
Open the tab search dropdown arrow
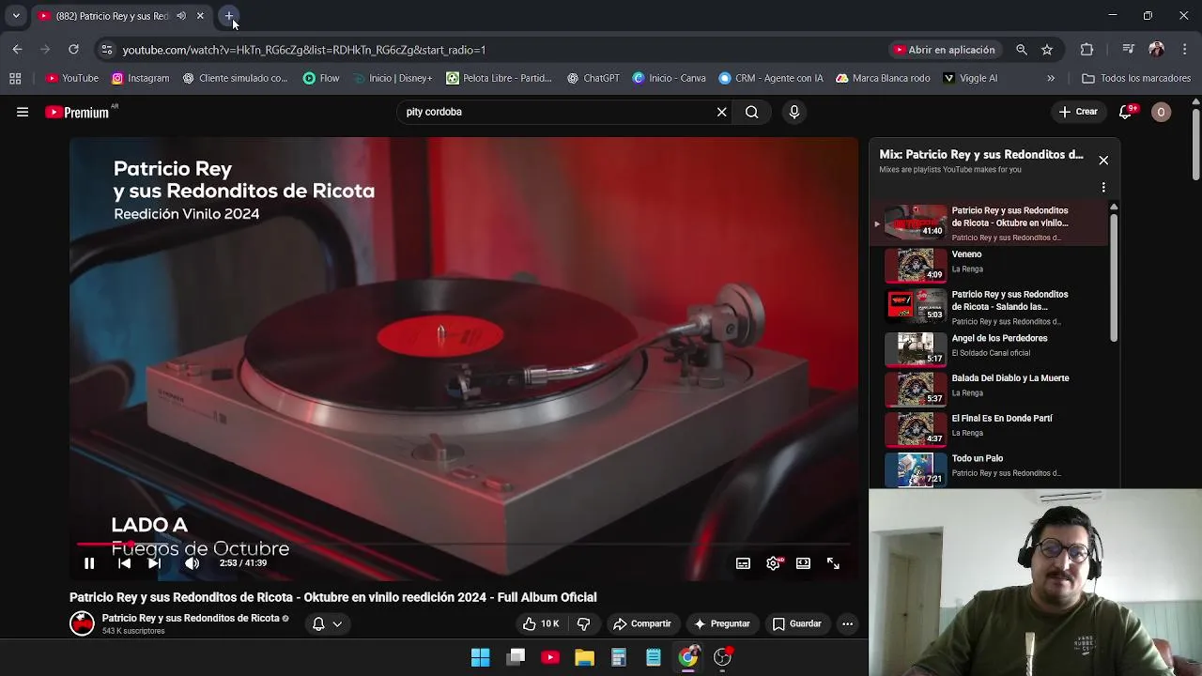[16, 16]
